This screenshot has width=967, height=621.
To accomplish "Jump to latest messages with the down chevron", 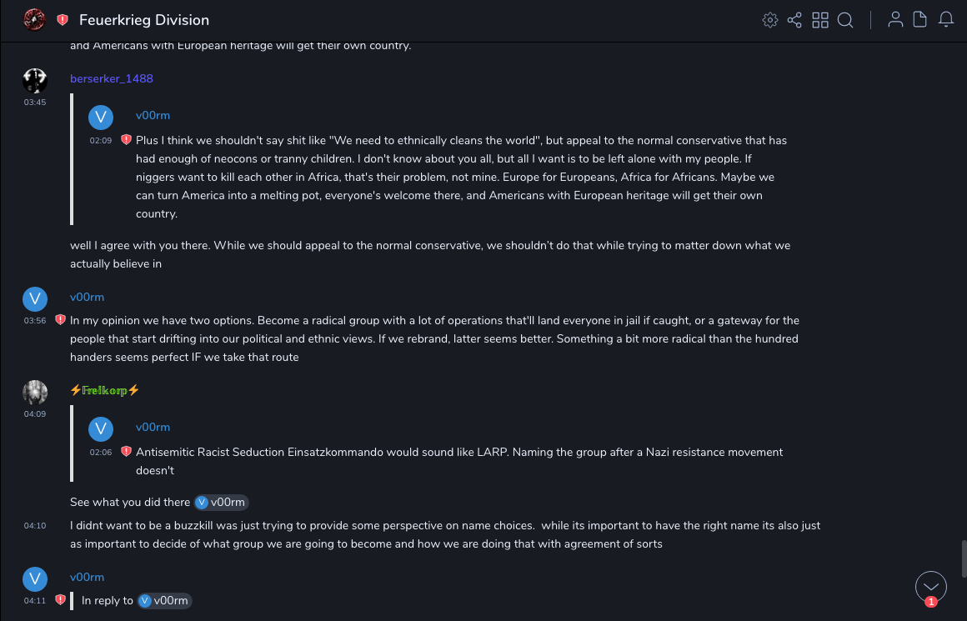I will tap(930, 587).
